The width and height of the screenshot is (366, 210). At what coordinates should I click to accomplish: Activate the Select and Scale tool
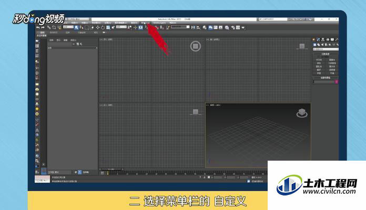point(108,27)
